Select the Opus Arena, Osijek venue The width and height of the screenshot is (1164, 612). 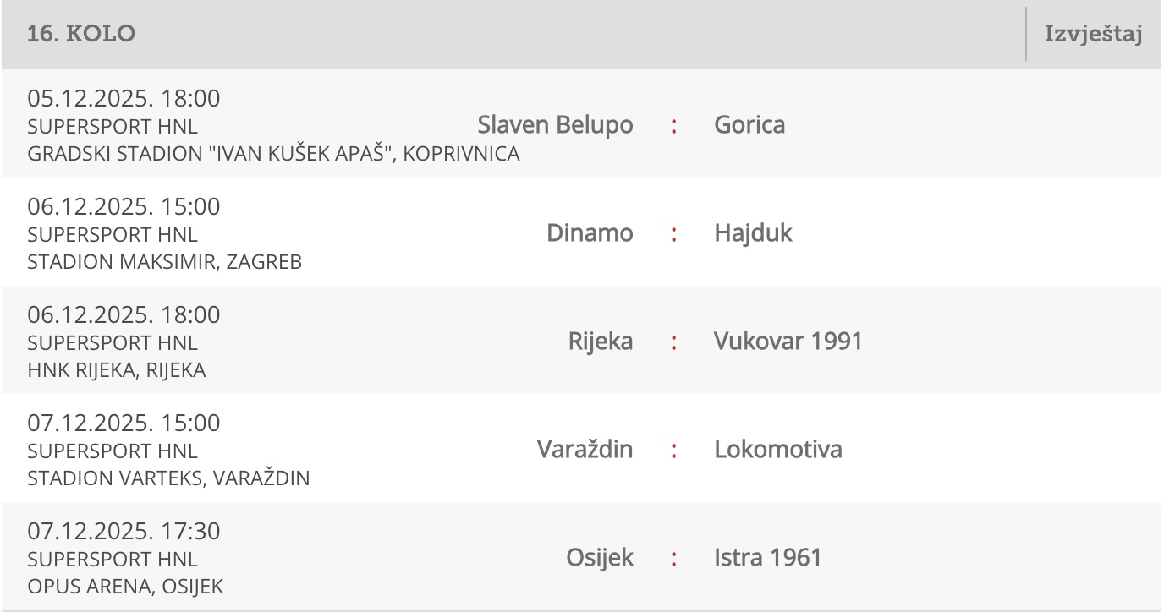pyautogui.click(x=125, y=586)
